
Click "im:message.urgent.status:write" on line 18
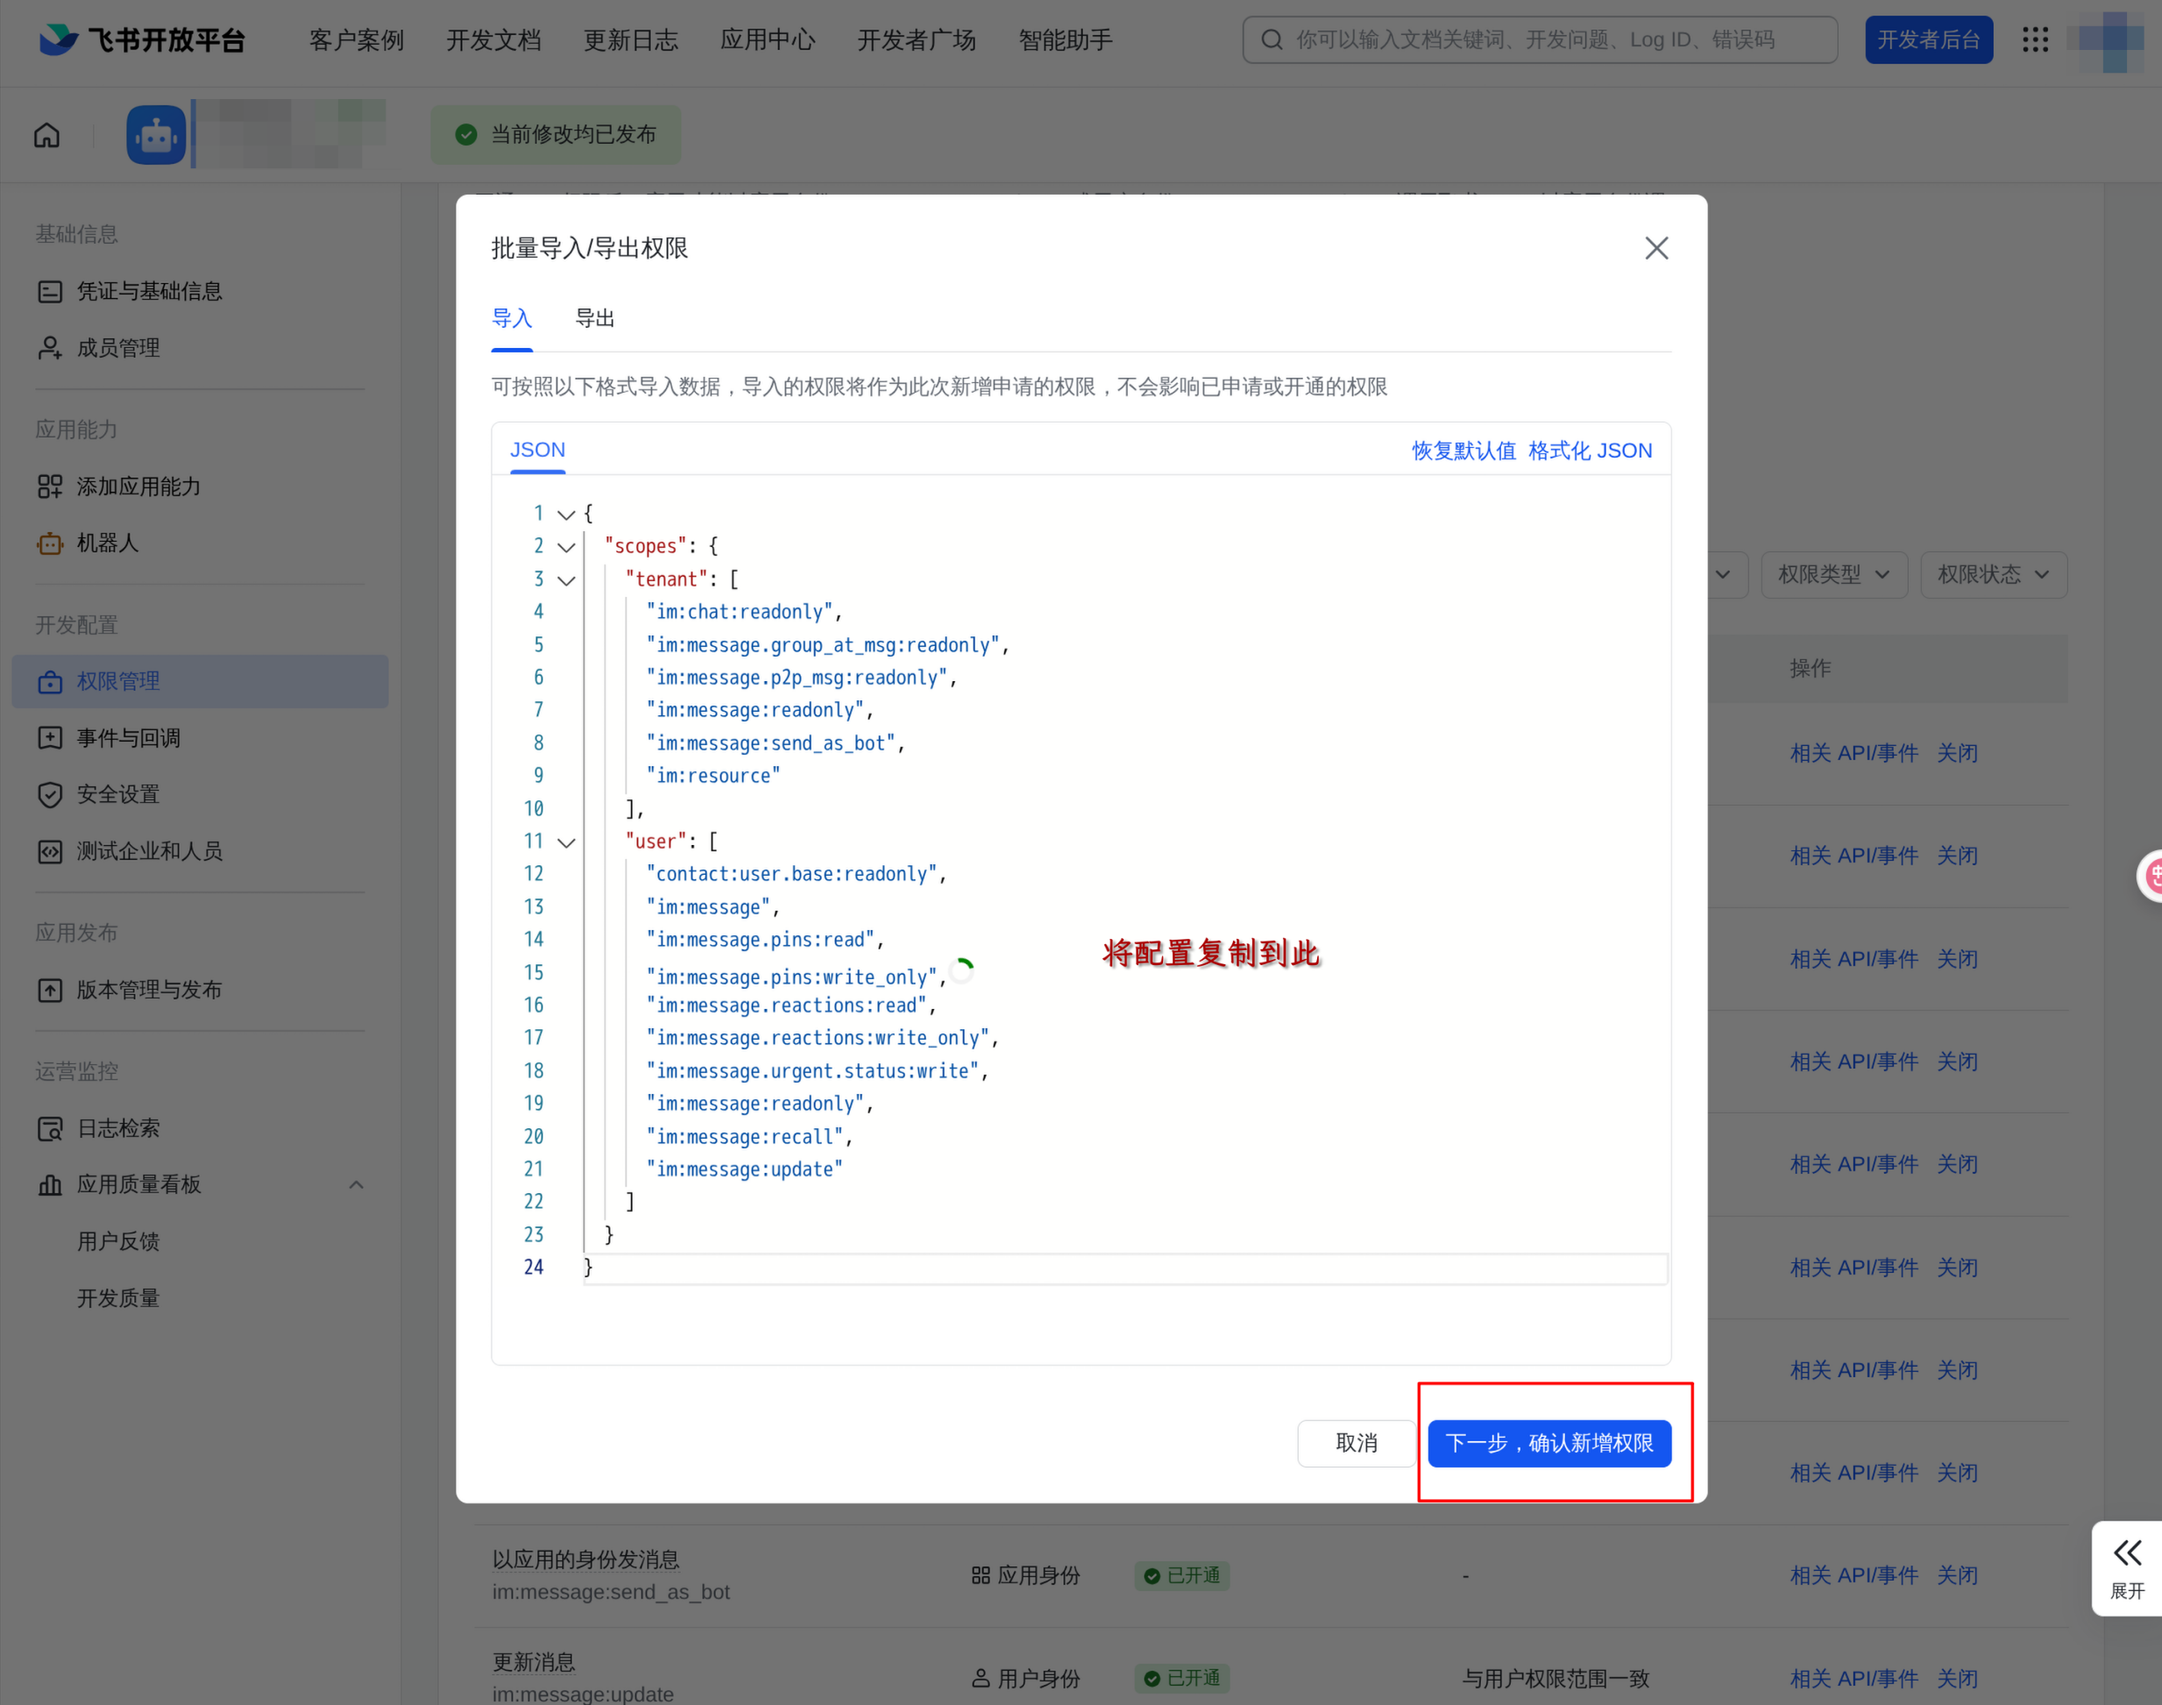coord(812,1071)
